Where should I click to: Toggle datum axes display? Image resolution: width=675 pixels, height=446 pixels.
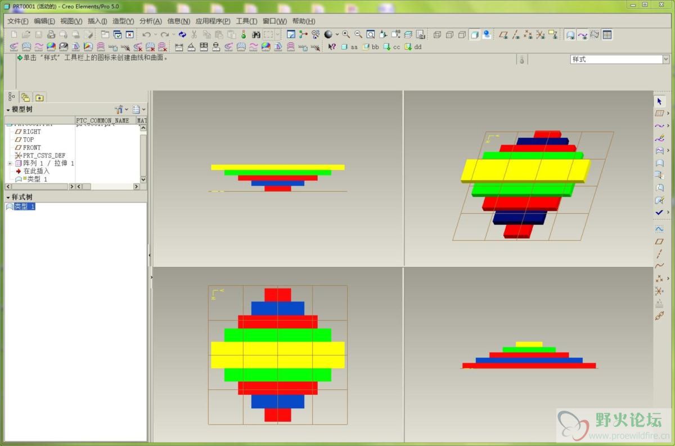click(516, 34)
